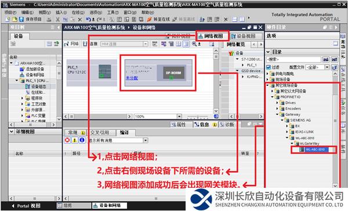Viewport: 348px width, 211px height.
Task: Open Tools (工具) menu
Action: [x=113, y=12]
